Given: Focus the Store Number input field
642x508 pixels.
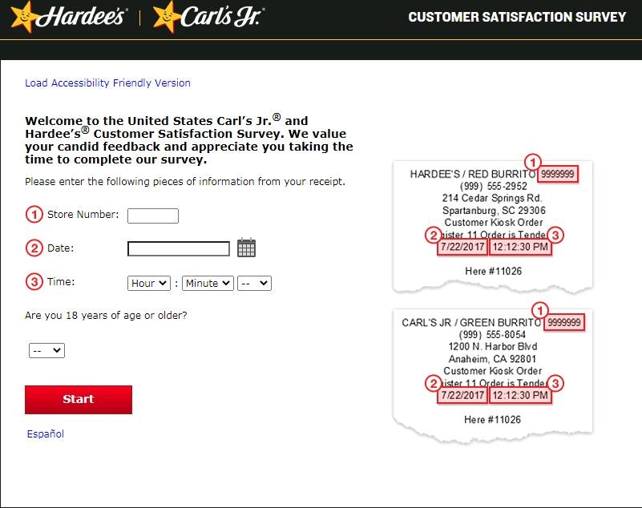Looking at the screenshot, I should coord(153,216).
